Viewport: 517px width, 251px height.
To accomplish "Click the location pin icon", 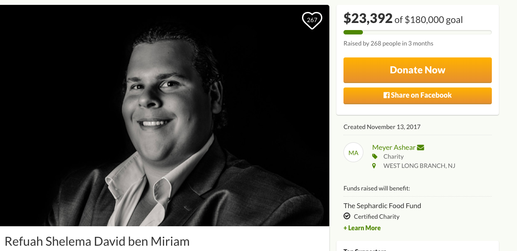I will (374, 166).
